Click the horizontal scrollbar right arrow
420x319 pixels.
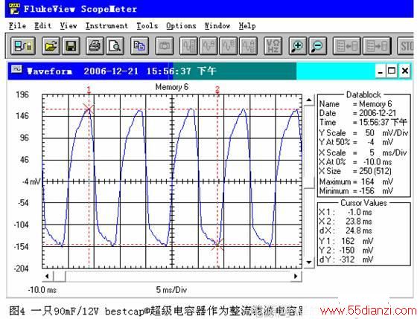pos(296,276)
